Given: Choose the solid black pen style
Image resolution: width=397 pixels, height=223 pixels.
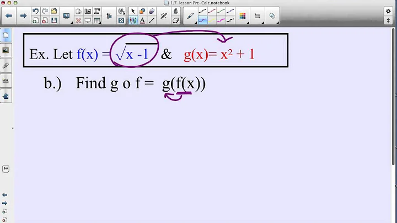Looking at the screenshot, I should 202,11.
